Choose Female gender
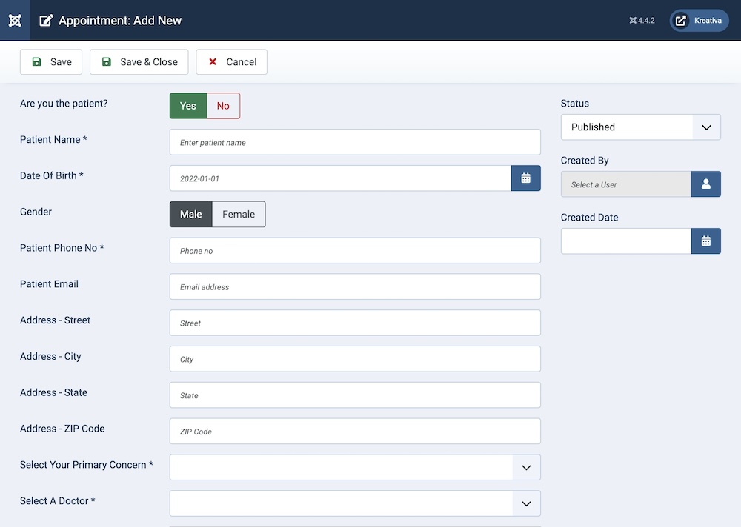741x527 pixels. (239, 214)
